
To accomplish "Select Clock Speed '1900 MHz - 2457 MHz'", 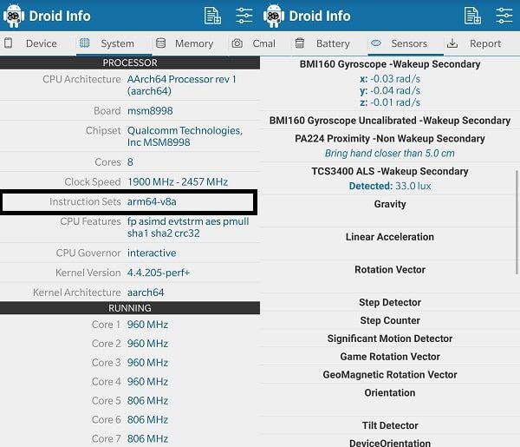I will pos(178,181).
